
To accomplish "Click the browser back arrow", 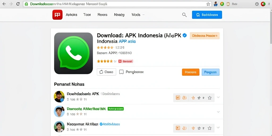I will click(x=4, y=4).
